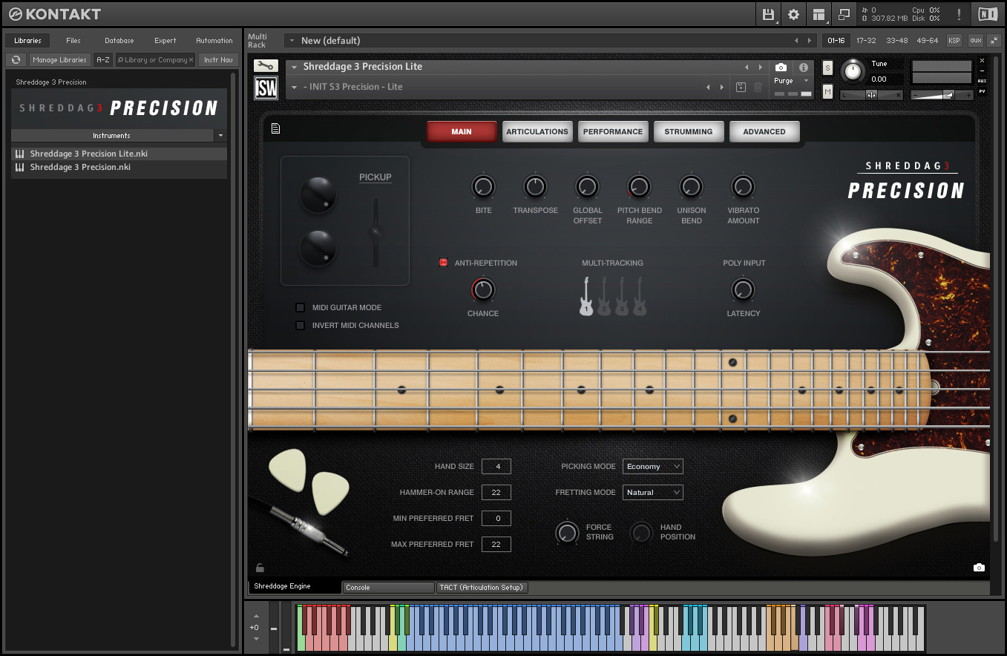Click the ISW instrument logo
The image size is (1007, 656).
coord(266,88)
